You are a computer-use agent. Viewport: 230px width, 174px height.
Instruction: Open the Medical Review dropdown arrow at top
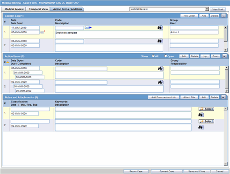(207, 9)
